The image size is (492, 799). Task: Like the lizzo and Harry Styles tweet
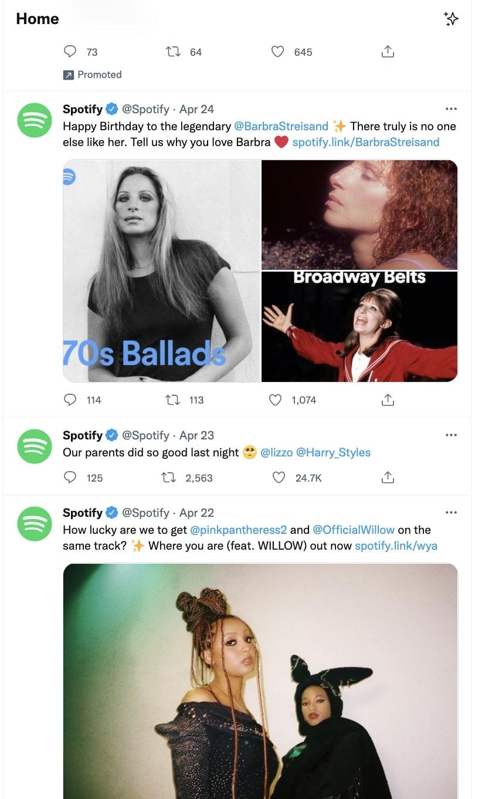[x=279, y=478]
